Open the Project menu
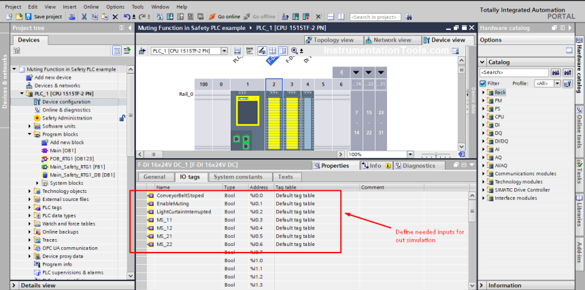Viewport: 585px width, 290px height. tap(13, 7)
